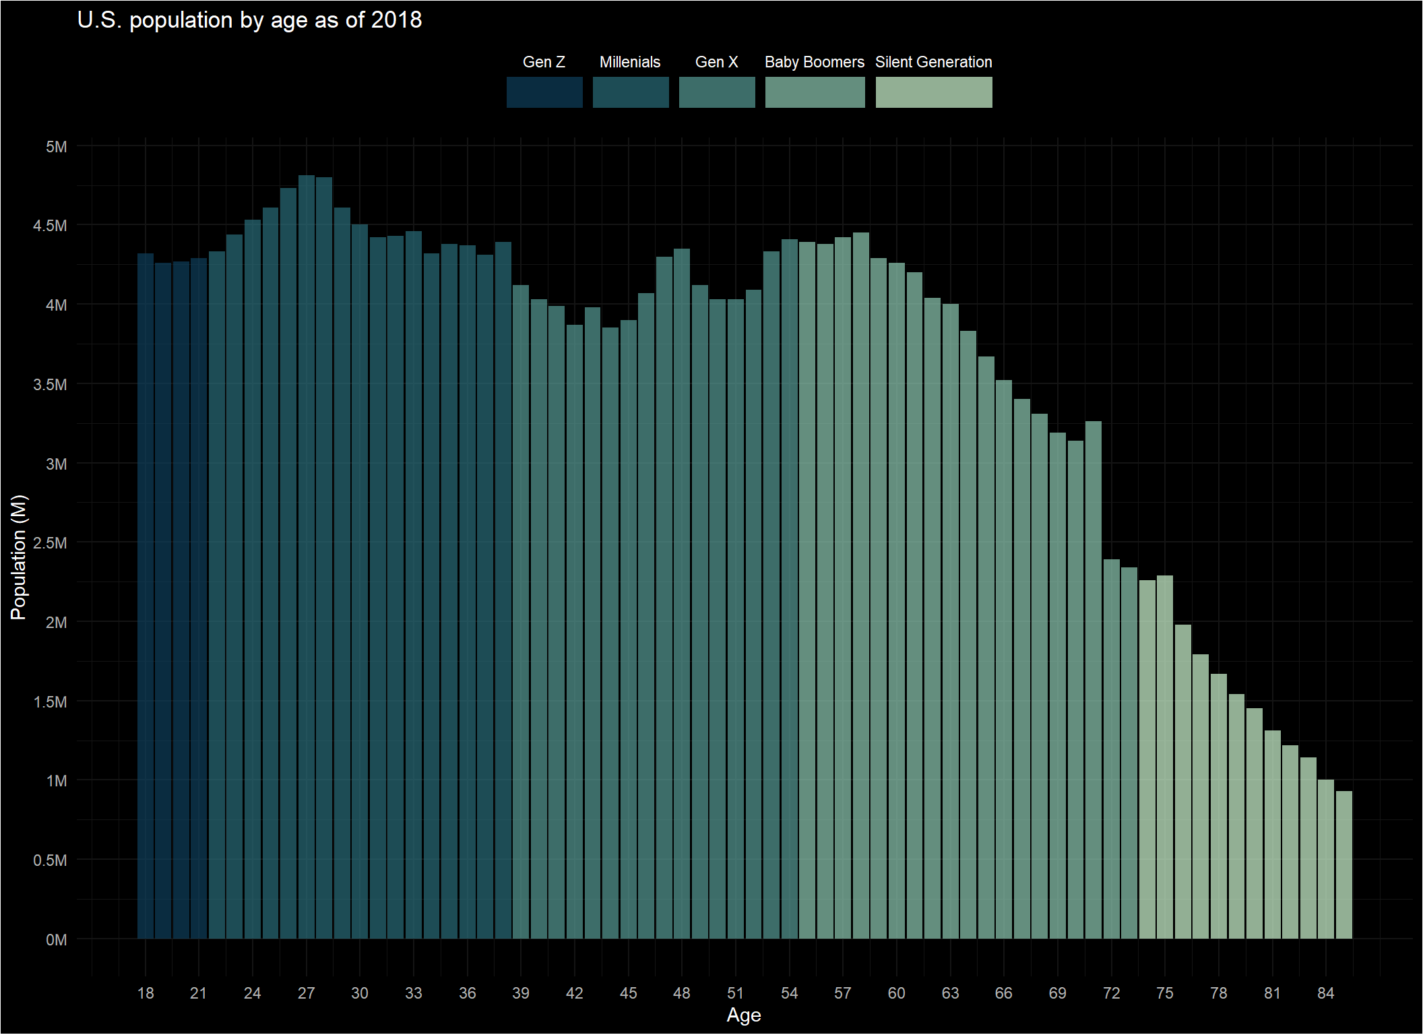Click the Gen Z legend color swatch
The height and width of the screenshot is (1035, 1423).
click(544, 92)
